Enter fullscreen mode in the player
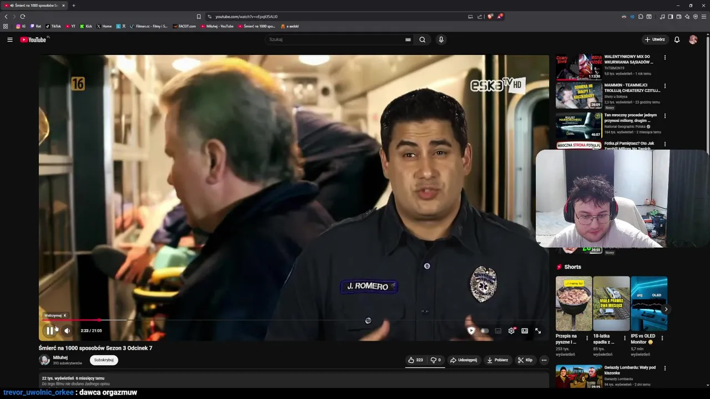Image resolution: width=710 pixels, height=399 pixels. (538, 331)
